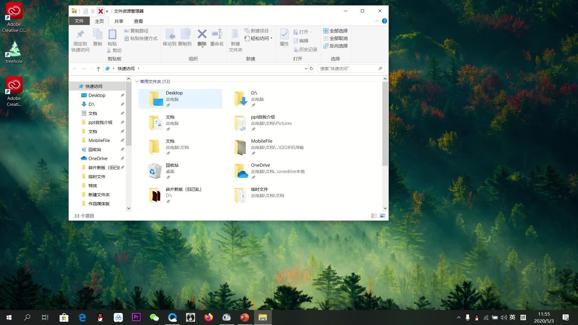Click Select all (全部选择)
The height and width of the screenshot is (325, 578).
click(335, 31)
